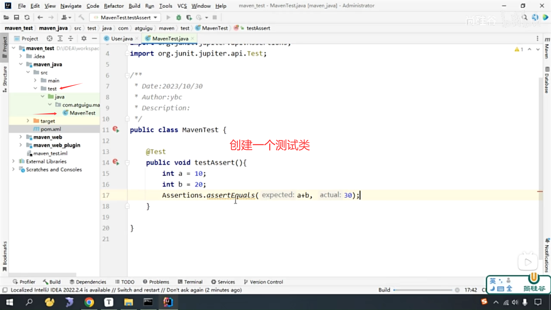
Task: Expand the maven_web module node
Action: click(21, 137)
